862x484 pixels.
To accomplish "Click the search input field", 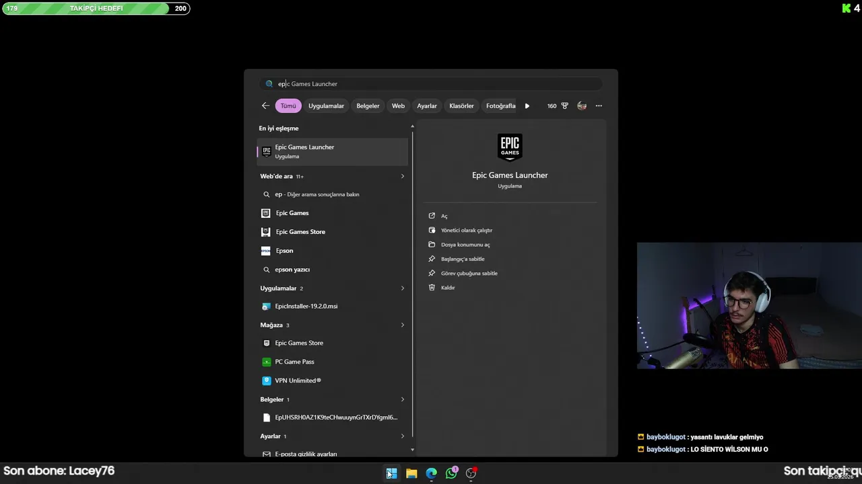I will (x=431, y=84).
